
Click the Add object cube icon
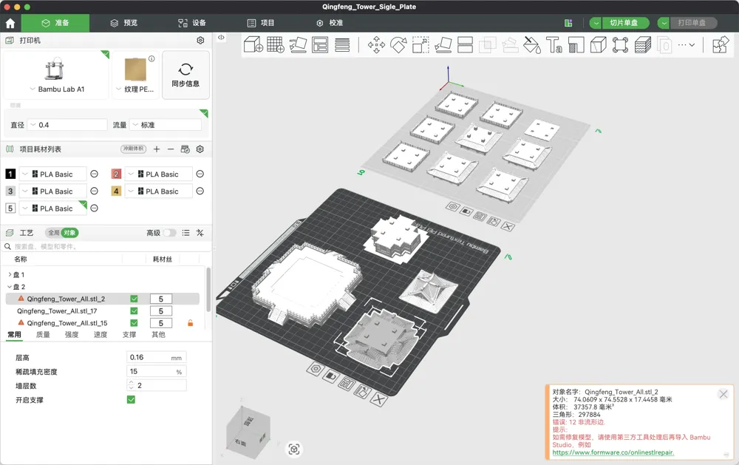[253, 45]
